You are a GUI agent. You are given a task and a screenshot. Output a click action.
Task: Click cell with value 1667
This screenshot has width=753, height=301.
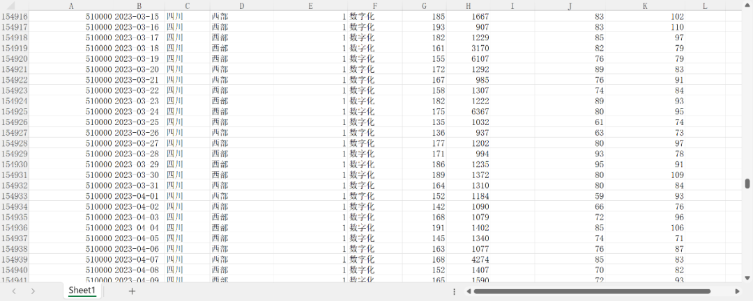point(469,16)
